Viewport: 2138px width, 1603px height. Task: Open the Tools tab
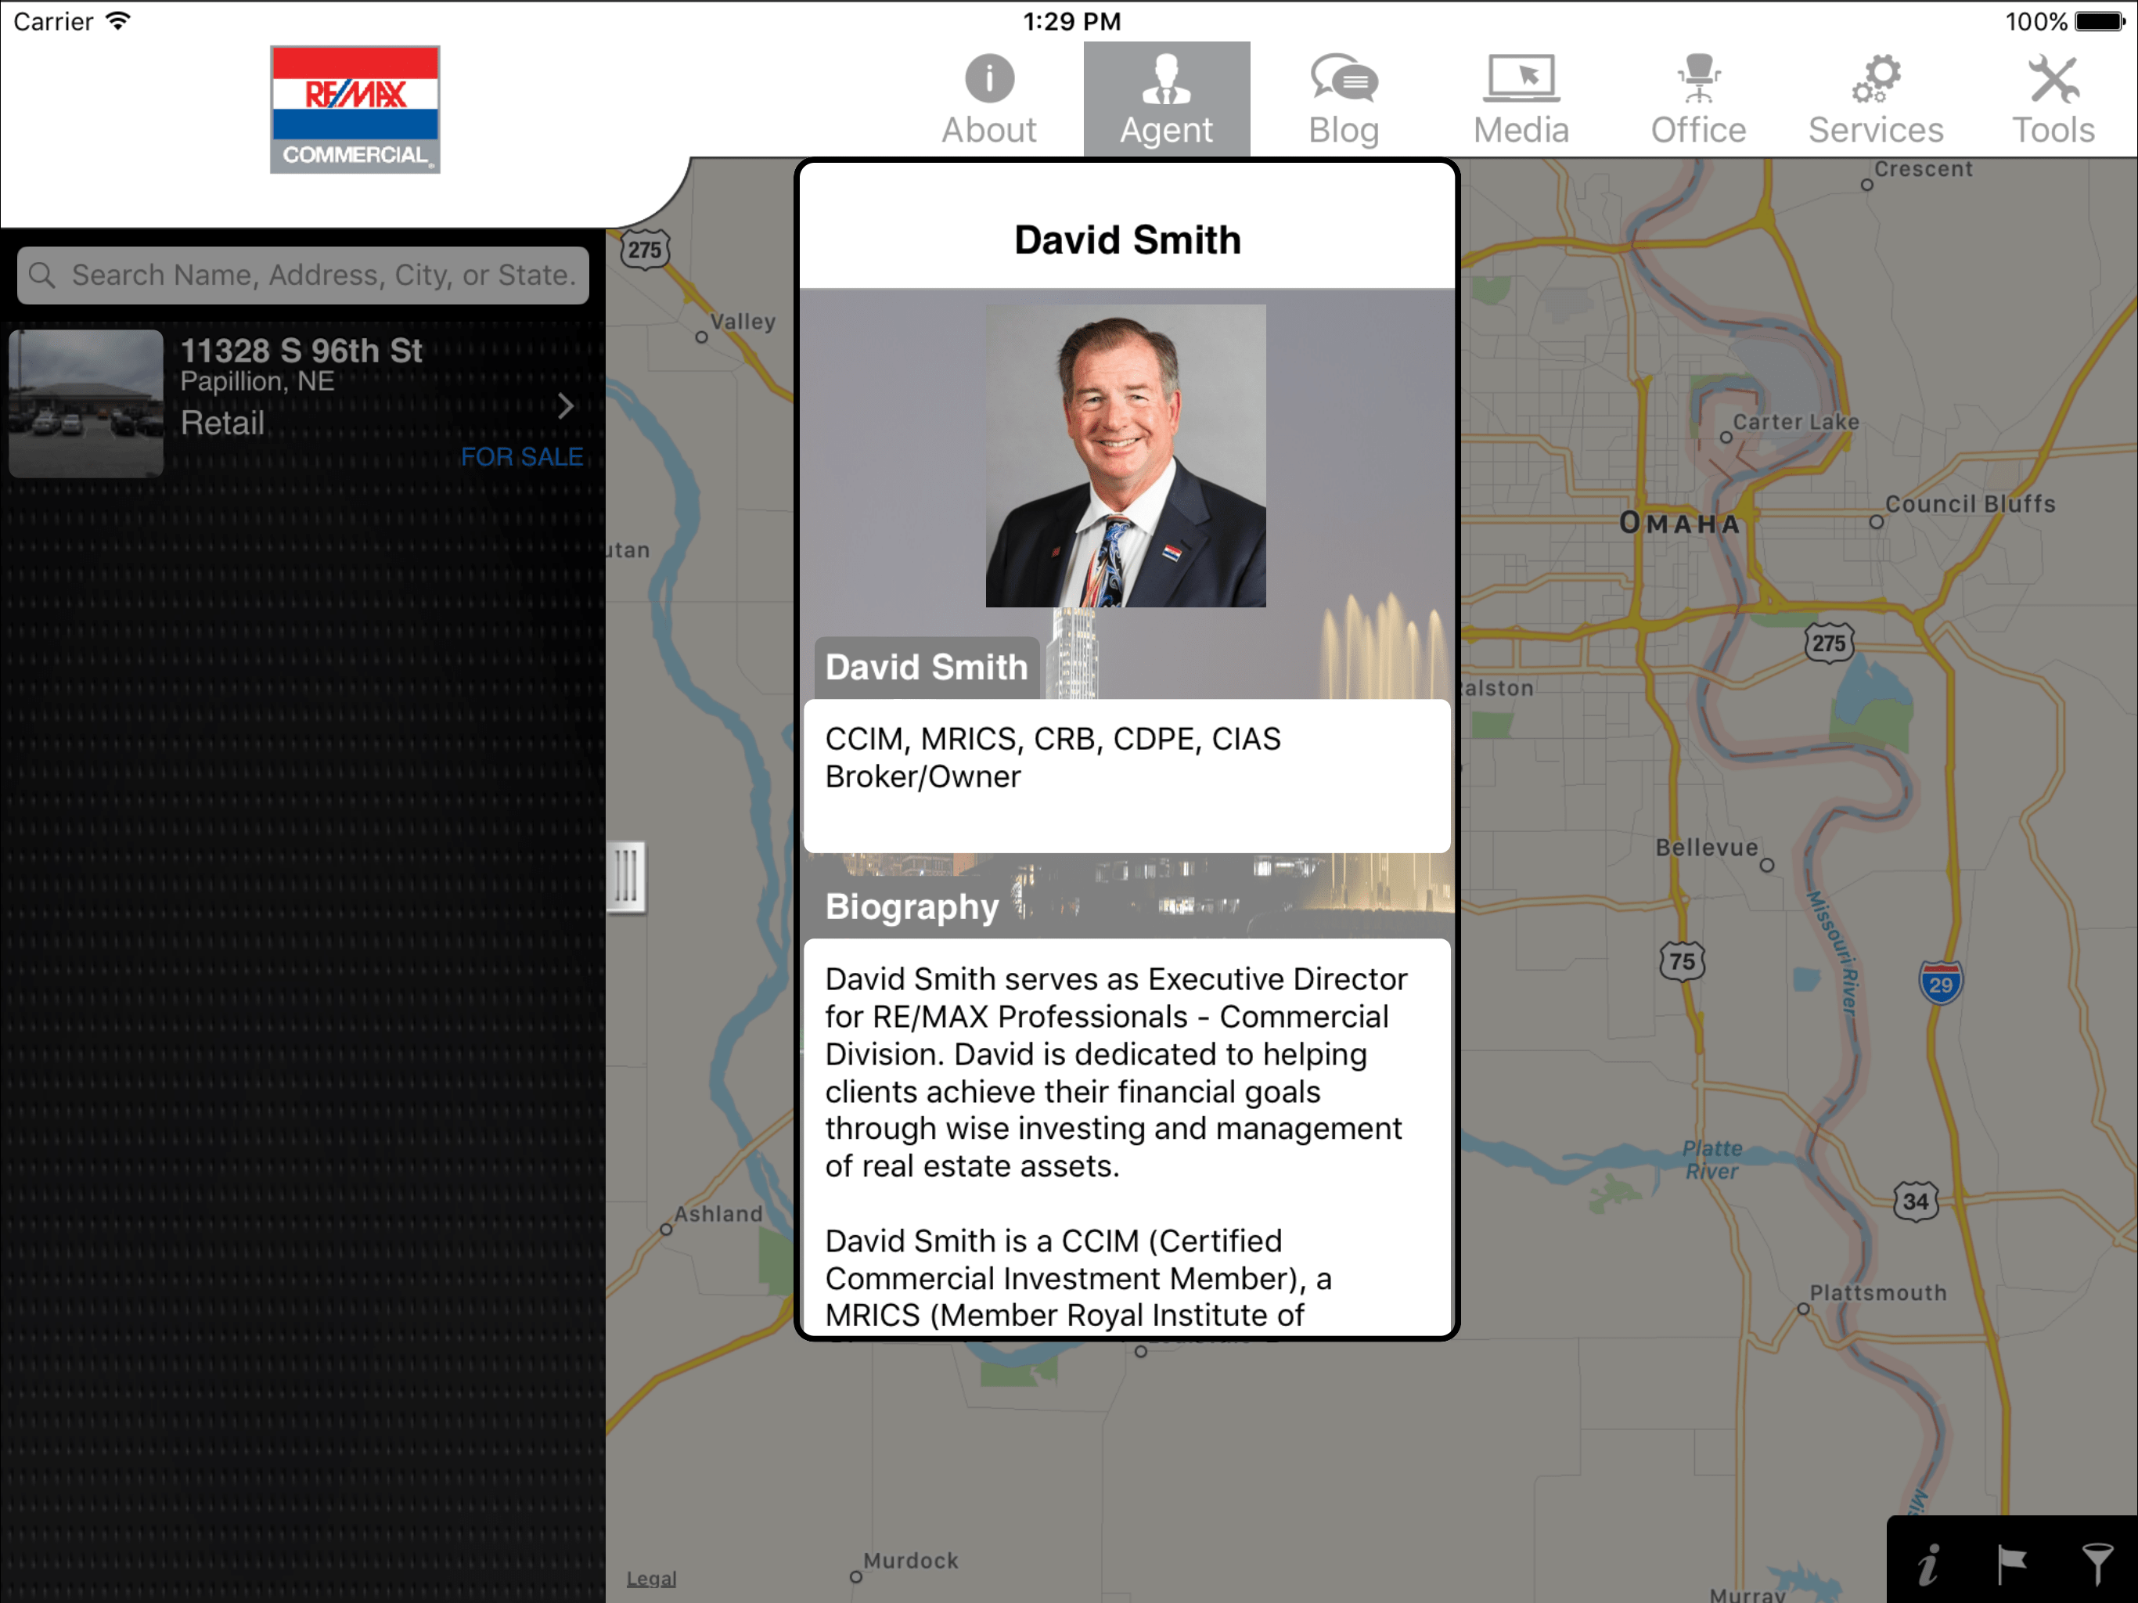2053,99
